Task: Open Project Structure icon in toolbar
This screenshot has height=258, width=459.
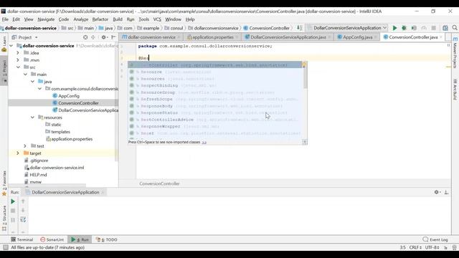Action: coord(445,28)
